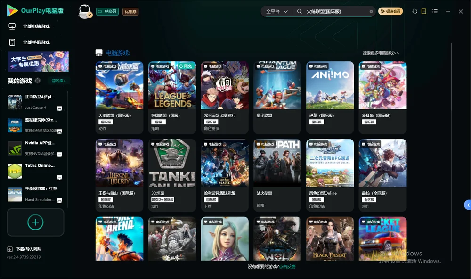Image resolution: width=471 pixels, height=279 pixels.
Task: Expand the blue side panel arrow
Action: click(467, 205)
